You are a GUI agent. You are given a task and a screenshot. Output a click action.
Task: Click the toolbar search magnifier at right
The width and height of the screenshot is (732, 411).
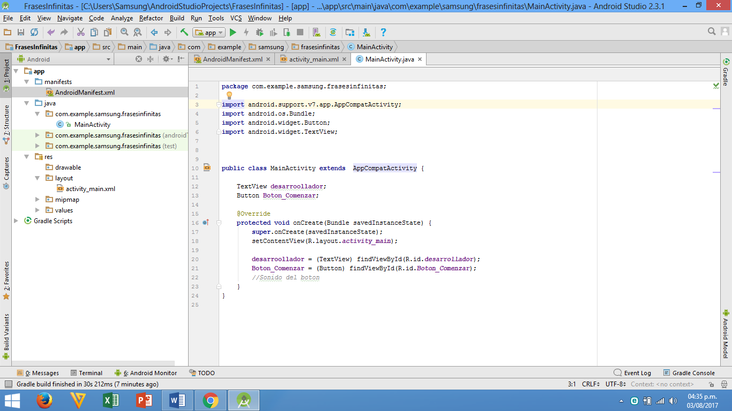click(712, 32)
